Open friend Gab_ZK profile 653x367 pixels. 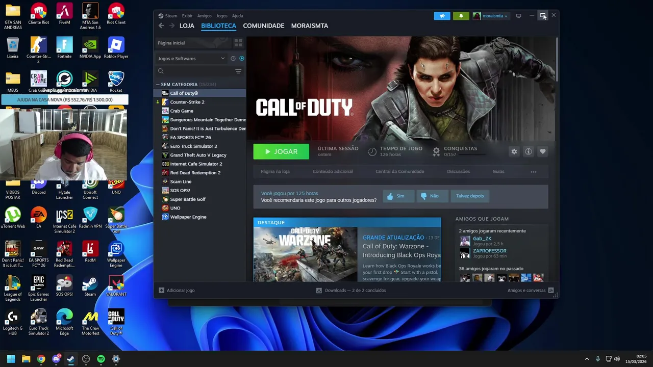tap(482, 239)
